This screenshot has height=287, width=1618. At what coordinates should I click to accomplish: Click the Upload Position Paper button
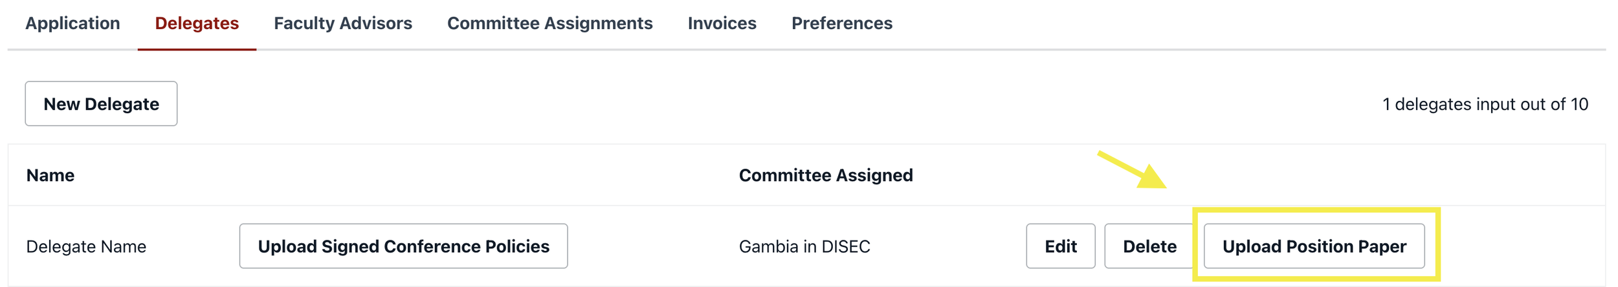1313,246
